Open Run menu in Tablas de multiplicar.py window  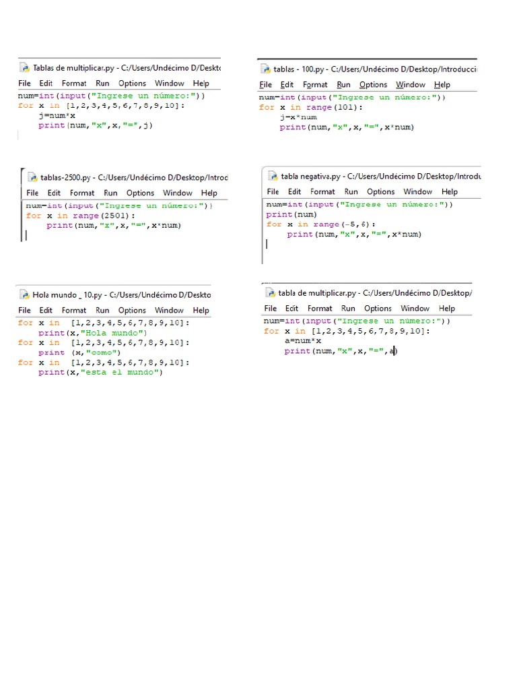102,83
